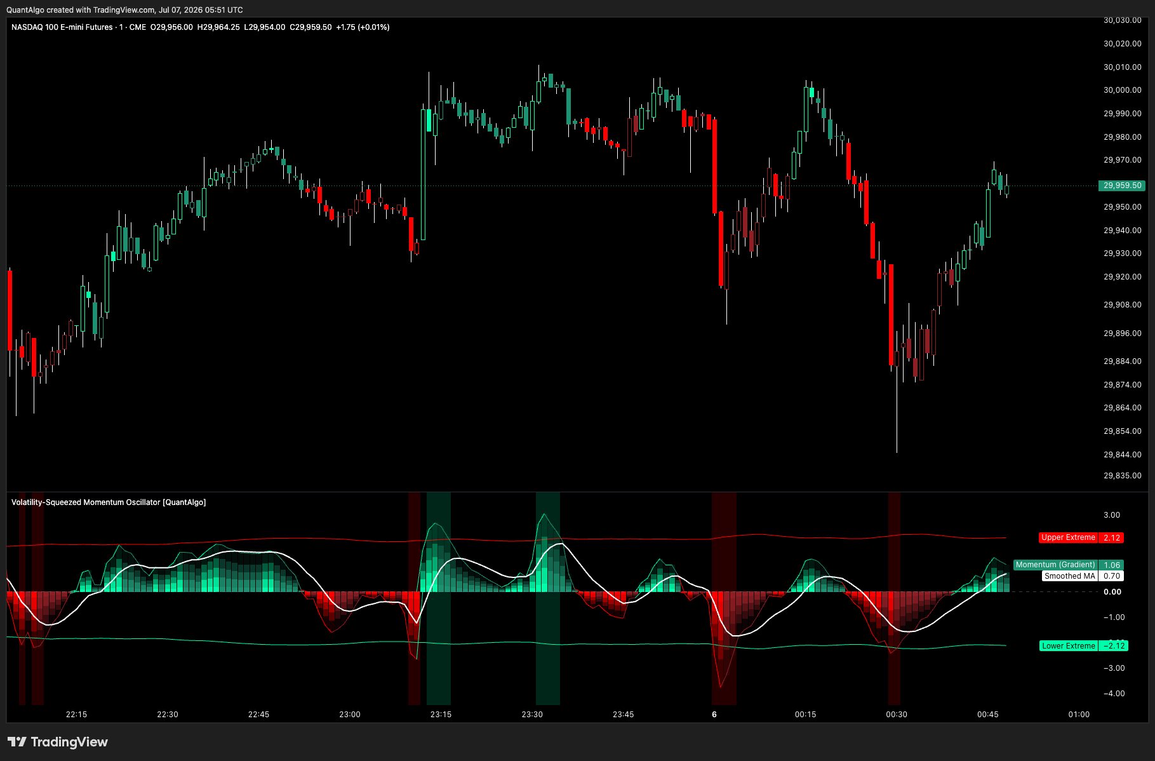Click the 29,980.00 price axis label

point(1122,137)
